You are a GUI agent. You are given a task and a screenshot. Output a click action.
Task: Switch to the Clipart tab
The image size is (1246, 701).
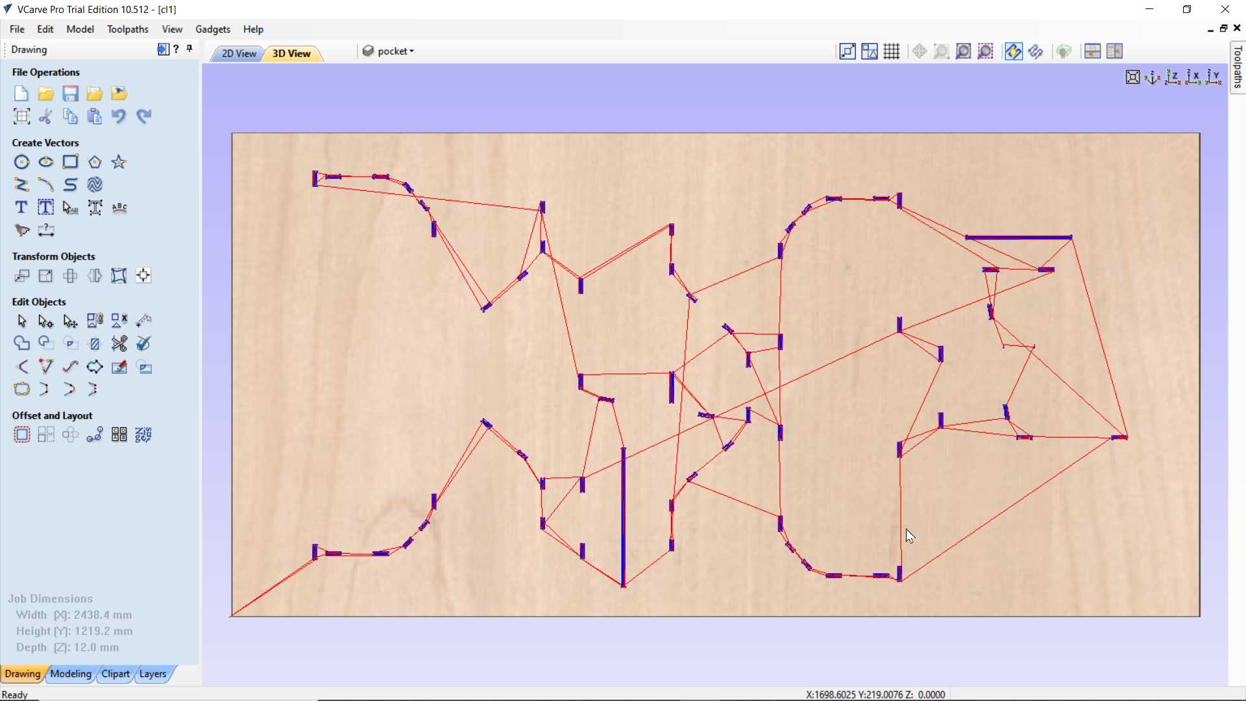[x=116, y=674]
